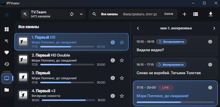Open recently viewed history icon
Screen dimensions: 220x107
7,64
